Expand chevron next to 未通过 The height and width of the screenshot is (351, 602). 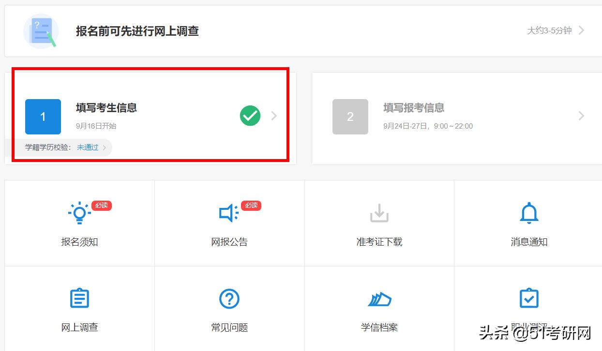pyautogui.click(x=105, y=147)
